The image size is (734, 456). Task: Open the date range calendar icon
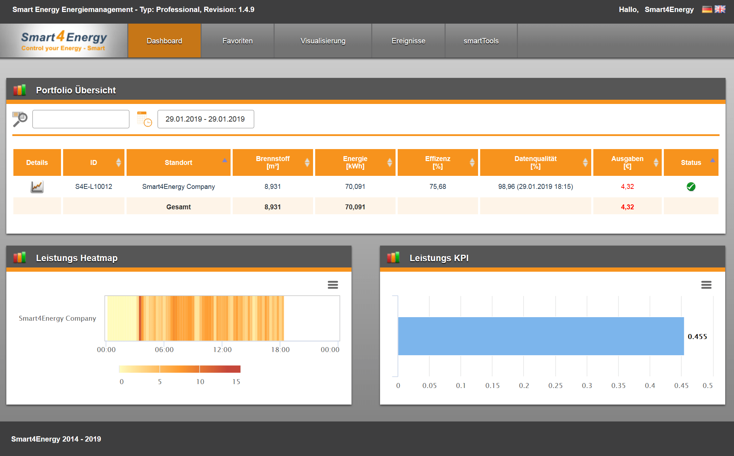[x=144, y=119]
